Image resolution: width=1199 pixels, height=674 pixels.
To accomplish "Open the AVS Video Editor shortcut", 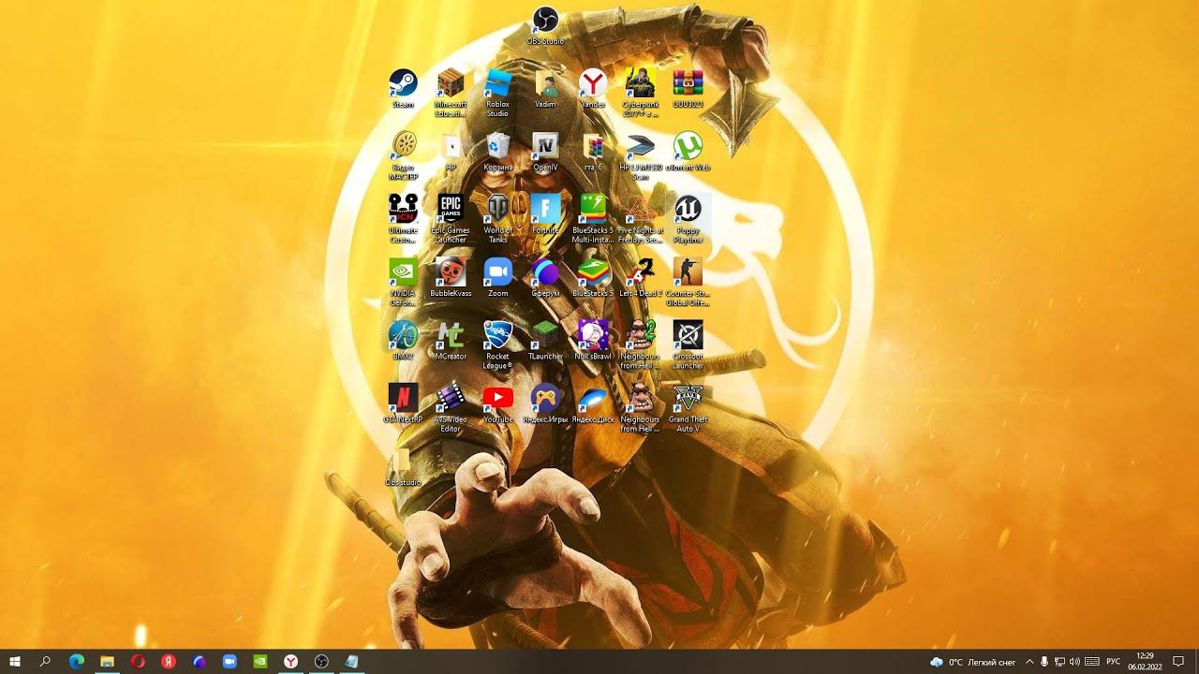I will click(x=451, y=407).
